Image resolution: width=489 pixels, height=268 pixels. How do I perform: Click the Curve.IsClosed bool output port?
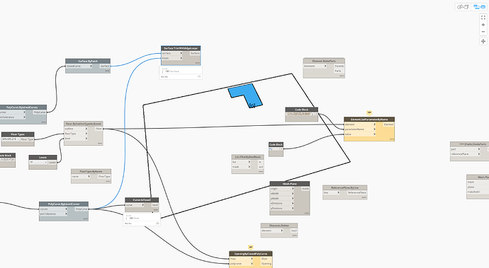(x=154, y=205)
